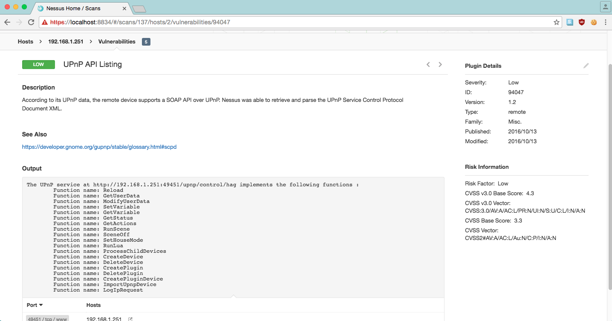Open host 192.168.1.251 external link icon
The height and width of the screenshot is (321, 612).
click(130, 319)
